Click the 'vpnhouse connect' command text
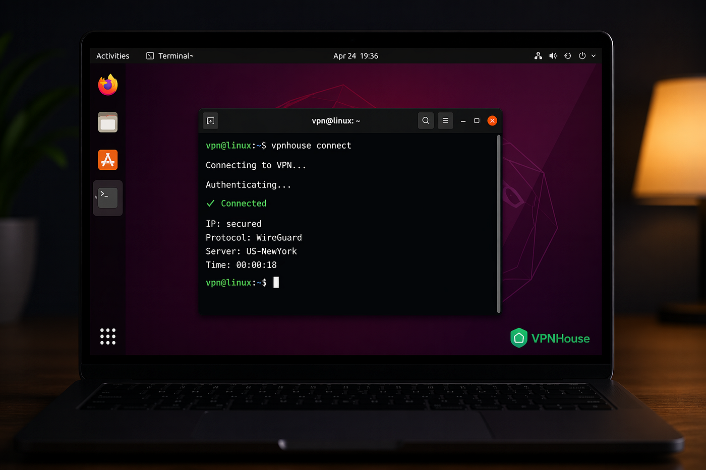 (311, 146)
